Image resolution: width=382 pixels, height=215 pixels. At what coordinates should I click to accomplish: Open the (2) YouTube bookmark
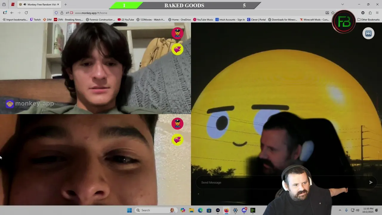click(126, 20)
